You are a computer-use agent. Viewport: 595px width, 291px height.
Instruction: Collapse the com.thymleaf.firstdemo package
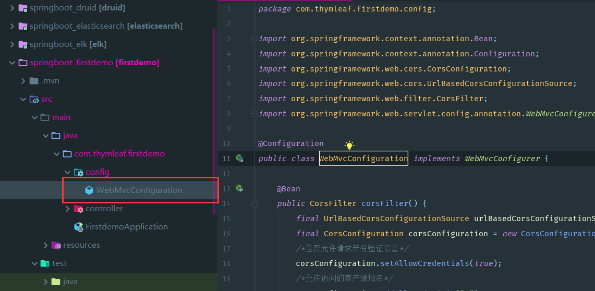coord(56,154)
